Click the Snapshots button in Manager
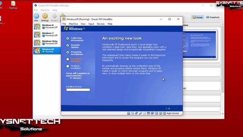 click(213, 17)
